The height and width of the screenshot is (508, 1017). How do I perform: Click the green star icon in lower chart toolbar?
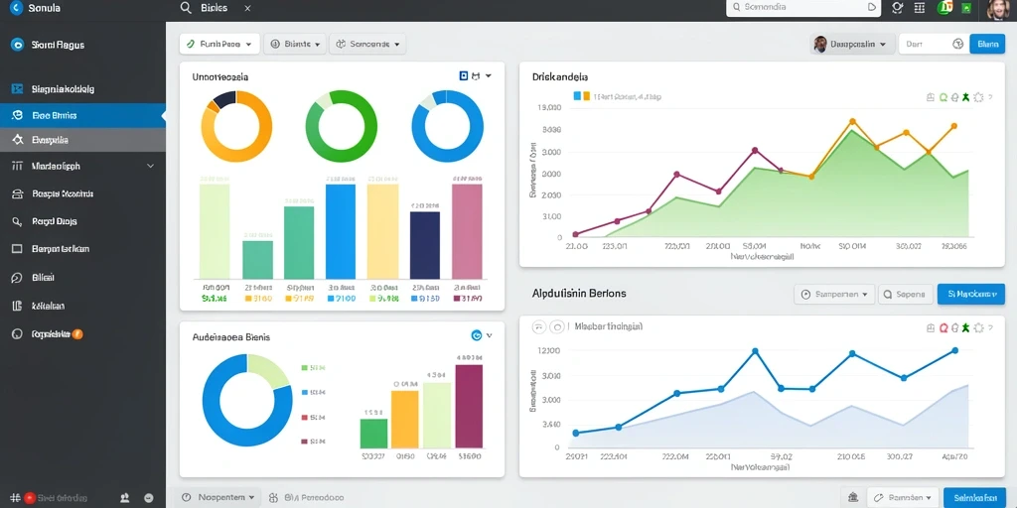[x=965, y=327]
